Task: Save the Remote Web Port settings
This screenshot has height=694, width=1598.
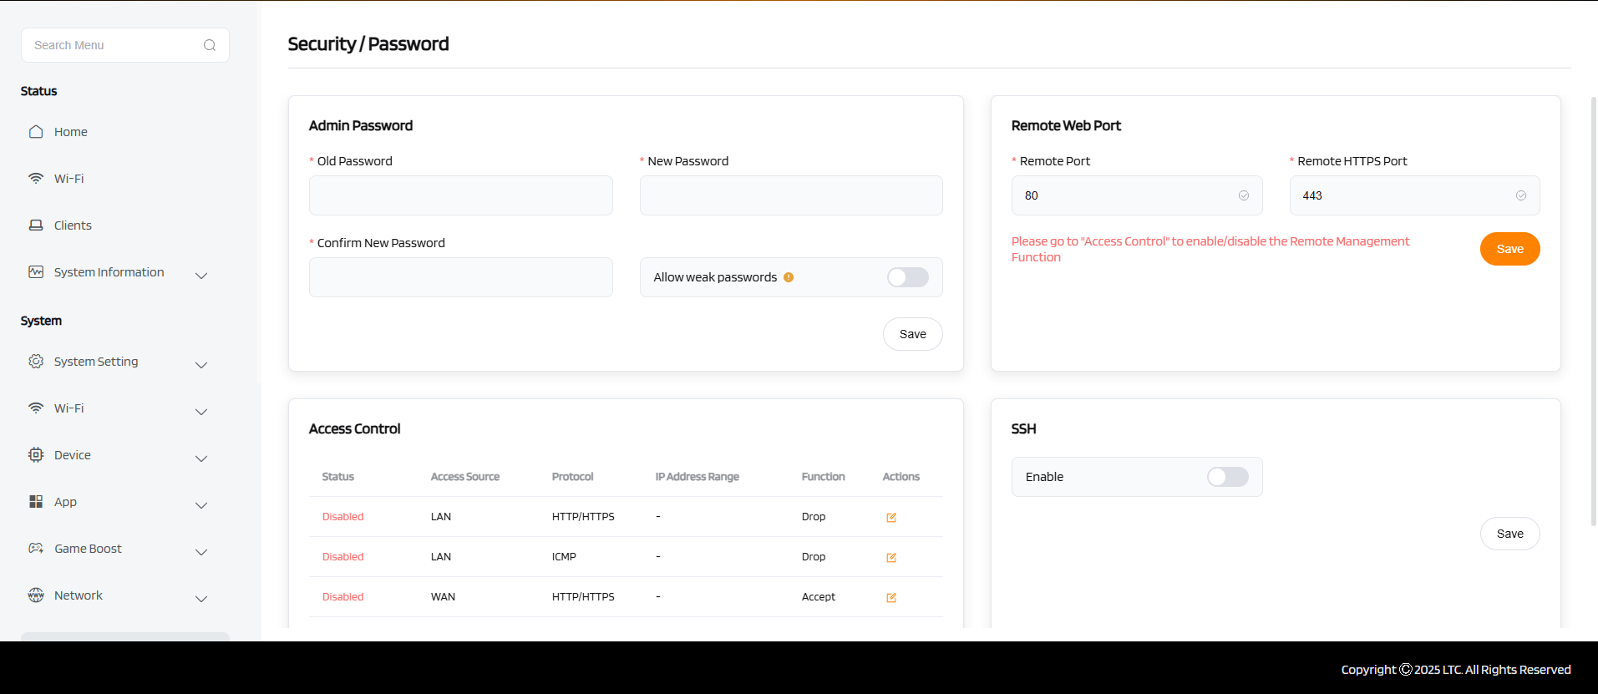Action: pyautogui.click(x=1509, y=249)
